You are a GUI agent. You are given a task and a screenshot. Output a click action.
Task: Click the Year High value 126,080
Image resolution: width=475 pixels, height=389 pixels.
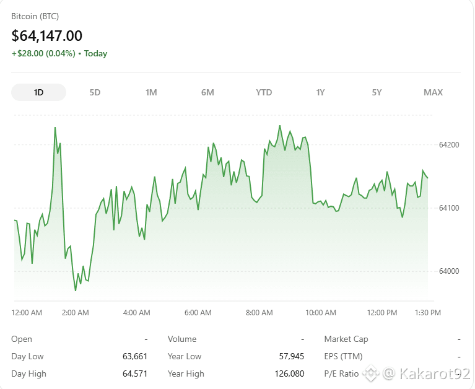[x=289, y=374]
